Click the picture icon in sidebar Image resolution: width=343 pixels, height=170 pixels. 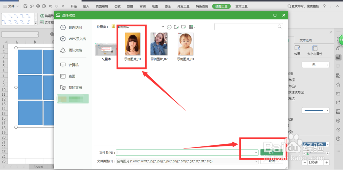[x=338, y=112]
